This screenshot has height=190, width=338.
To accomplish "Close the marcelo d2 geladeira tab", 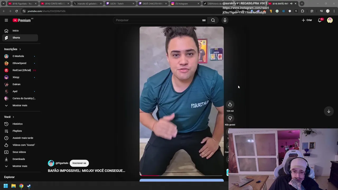I will (x=101, y=3).
